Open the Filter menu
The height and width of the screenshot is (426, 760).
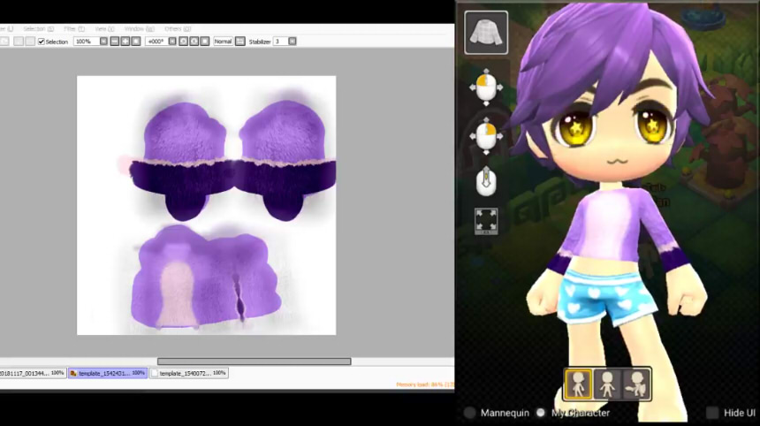[69, 29]
